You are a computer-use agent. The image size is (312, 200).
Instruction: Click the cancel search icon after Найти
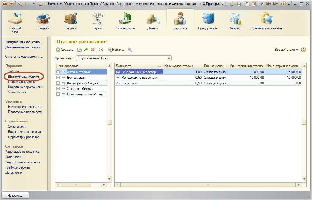click(130, 50)
